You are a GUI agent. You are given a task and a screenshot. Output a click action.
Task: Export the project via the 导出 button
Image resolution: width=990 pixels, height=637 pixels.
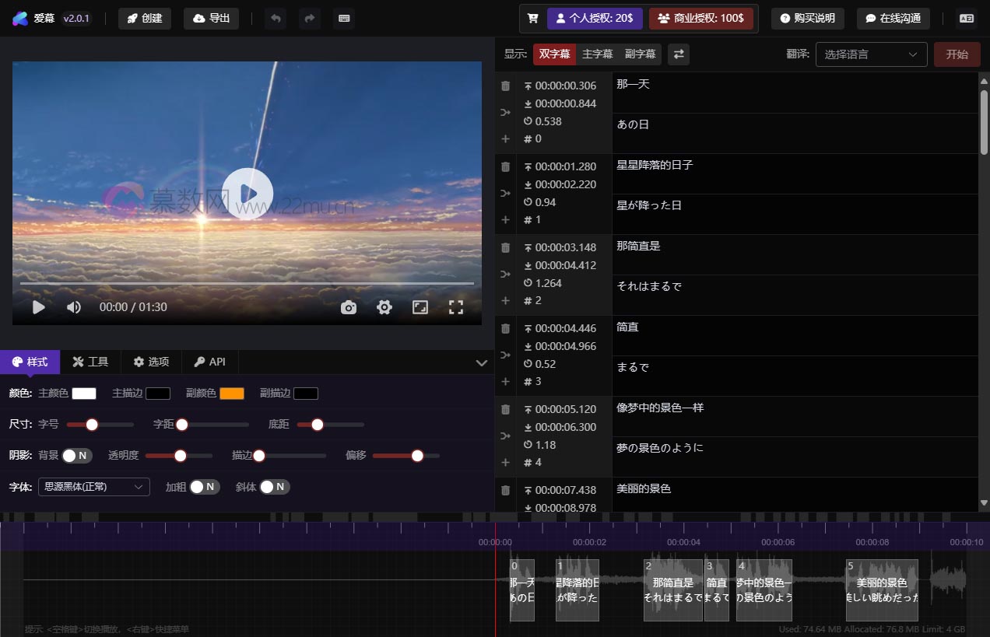click(x=211, y=18)
